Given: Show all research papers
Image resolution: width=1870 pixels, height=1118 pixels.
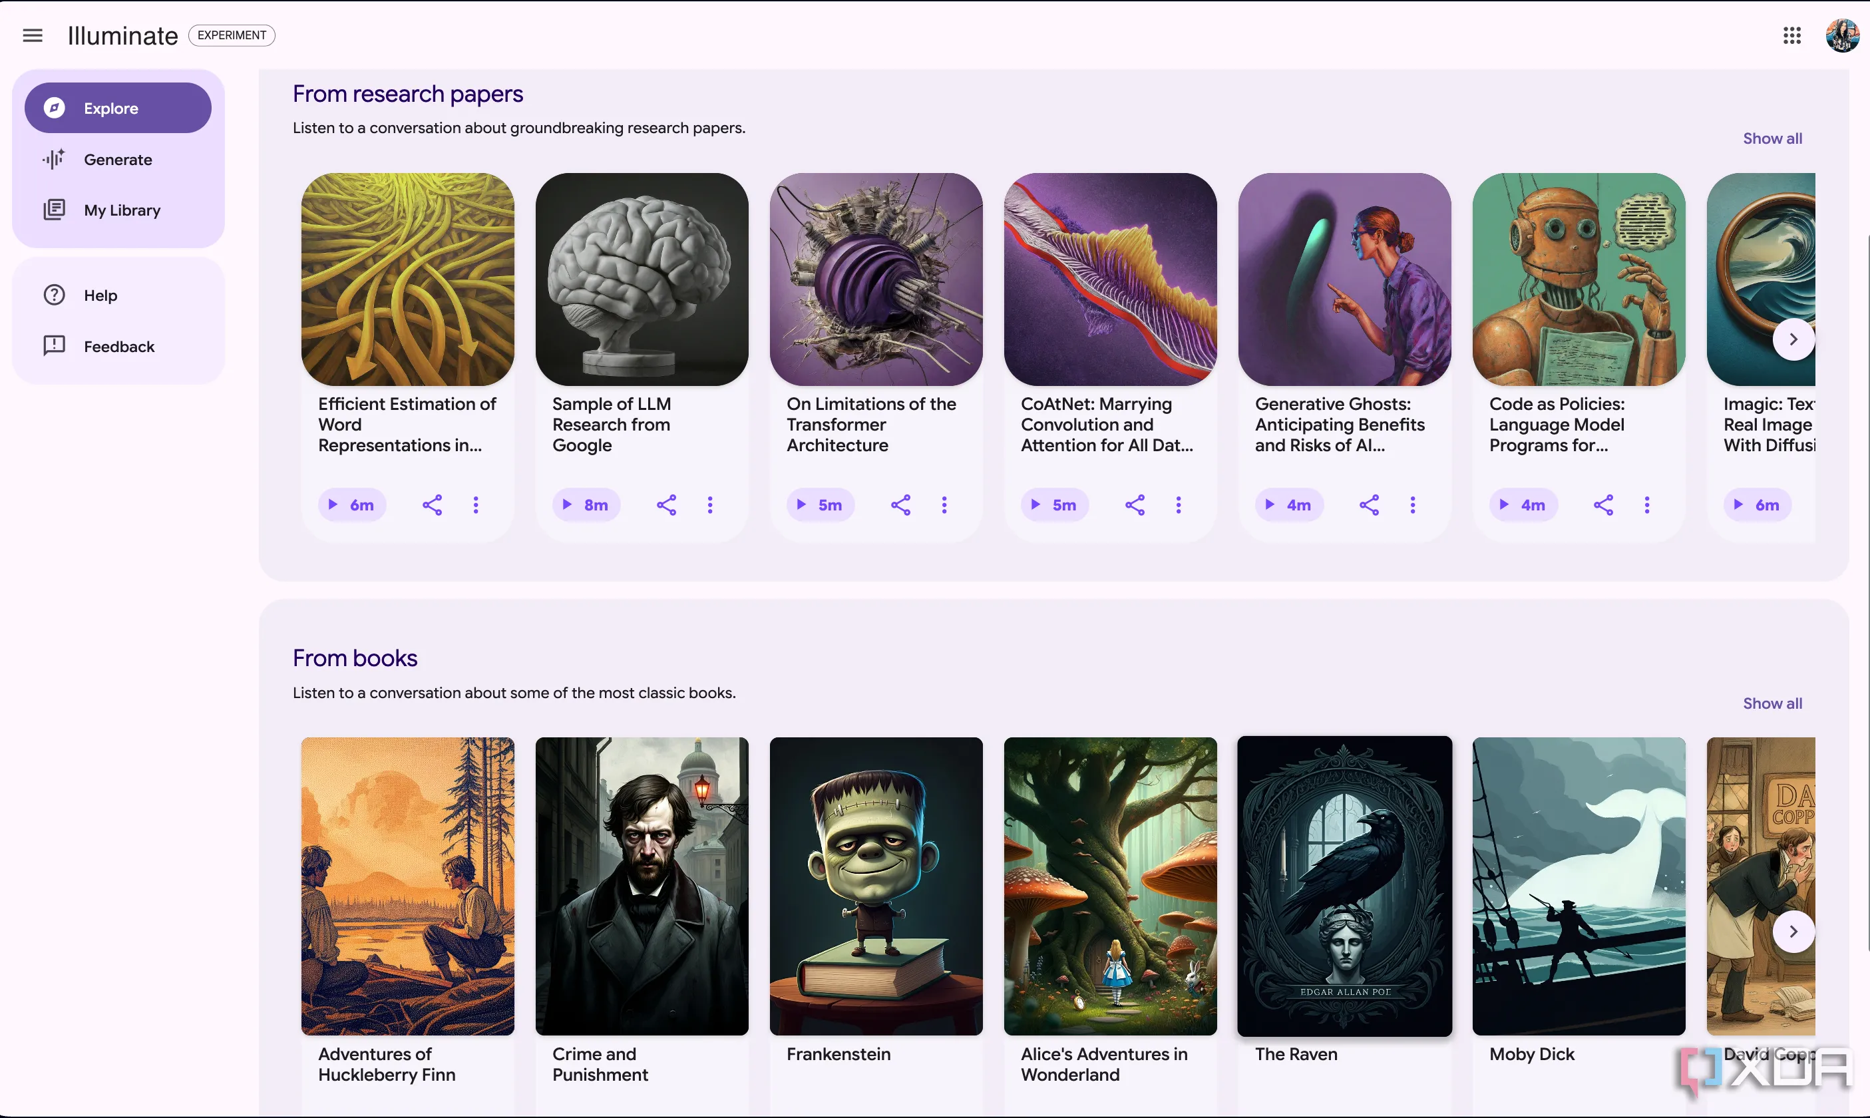Looking at the screenshot, I should coord(1772,138).
